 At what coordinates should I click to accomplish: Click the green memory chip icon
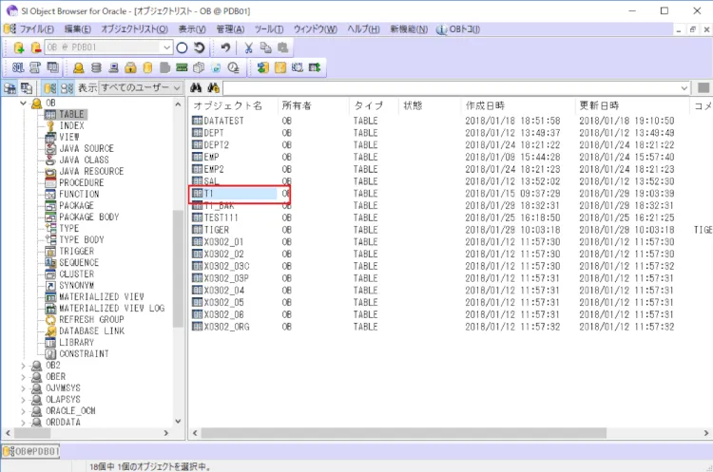pyautogui.click(x=182, y=67)
